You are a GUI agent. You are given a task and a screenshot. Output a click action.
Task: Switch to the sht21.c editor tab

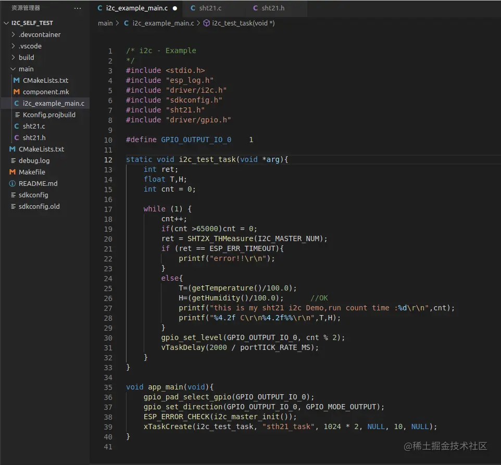point(210,8)
